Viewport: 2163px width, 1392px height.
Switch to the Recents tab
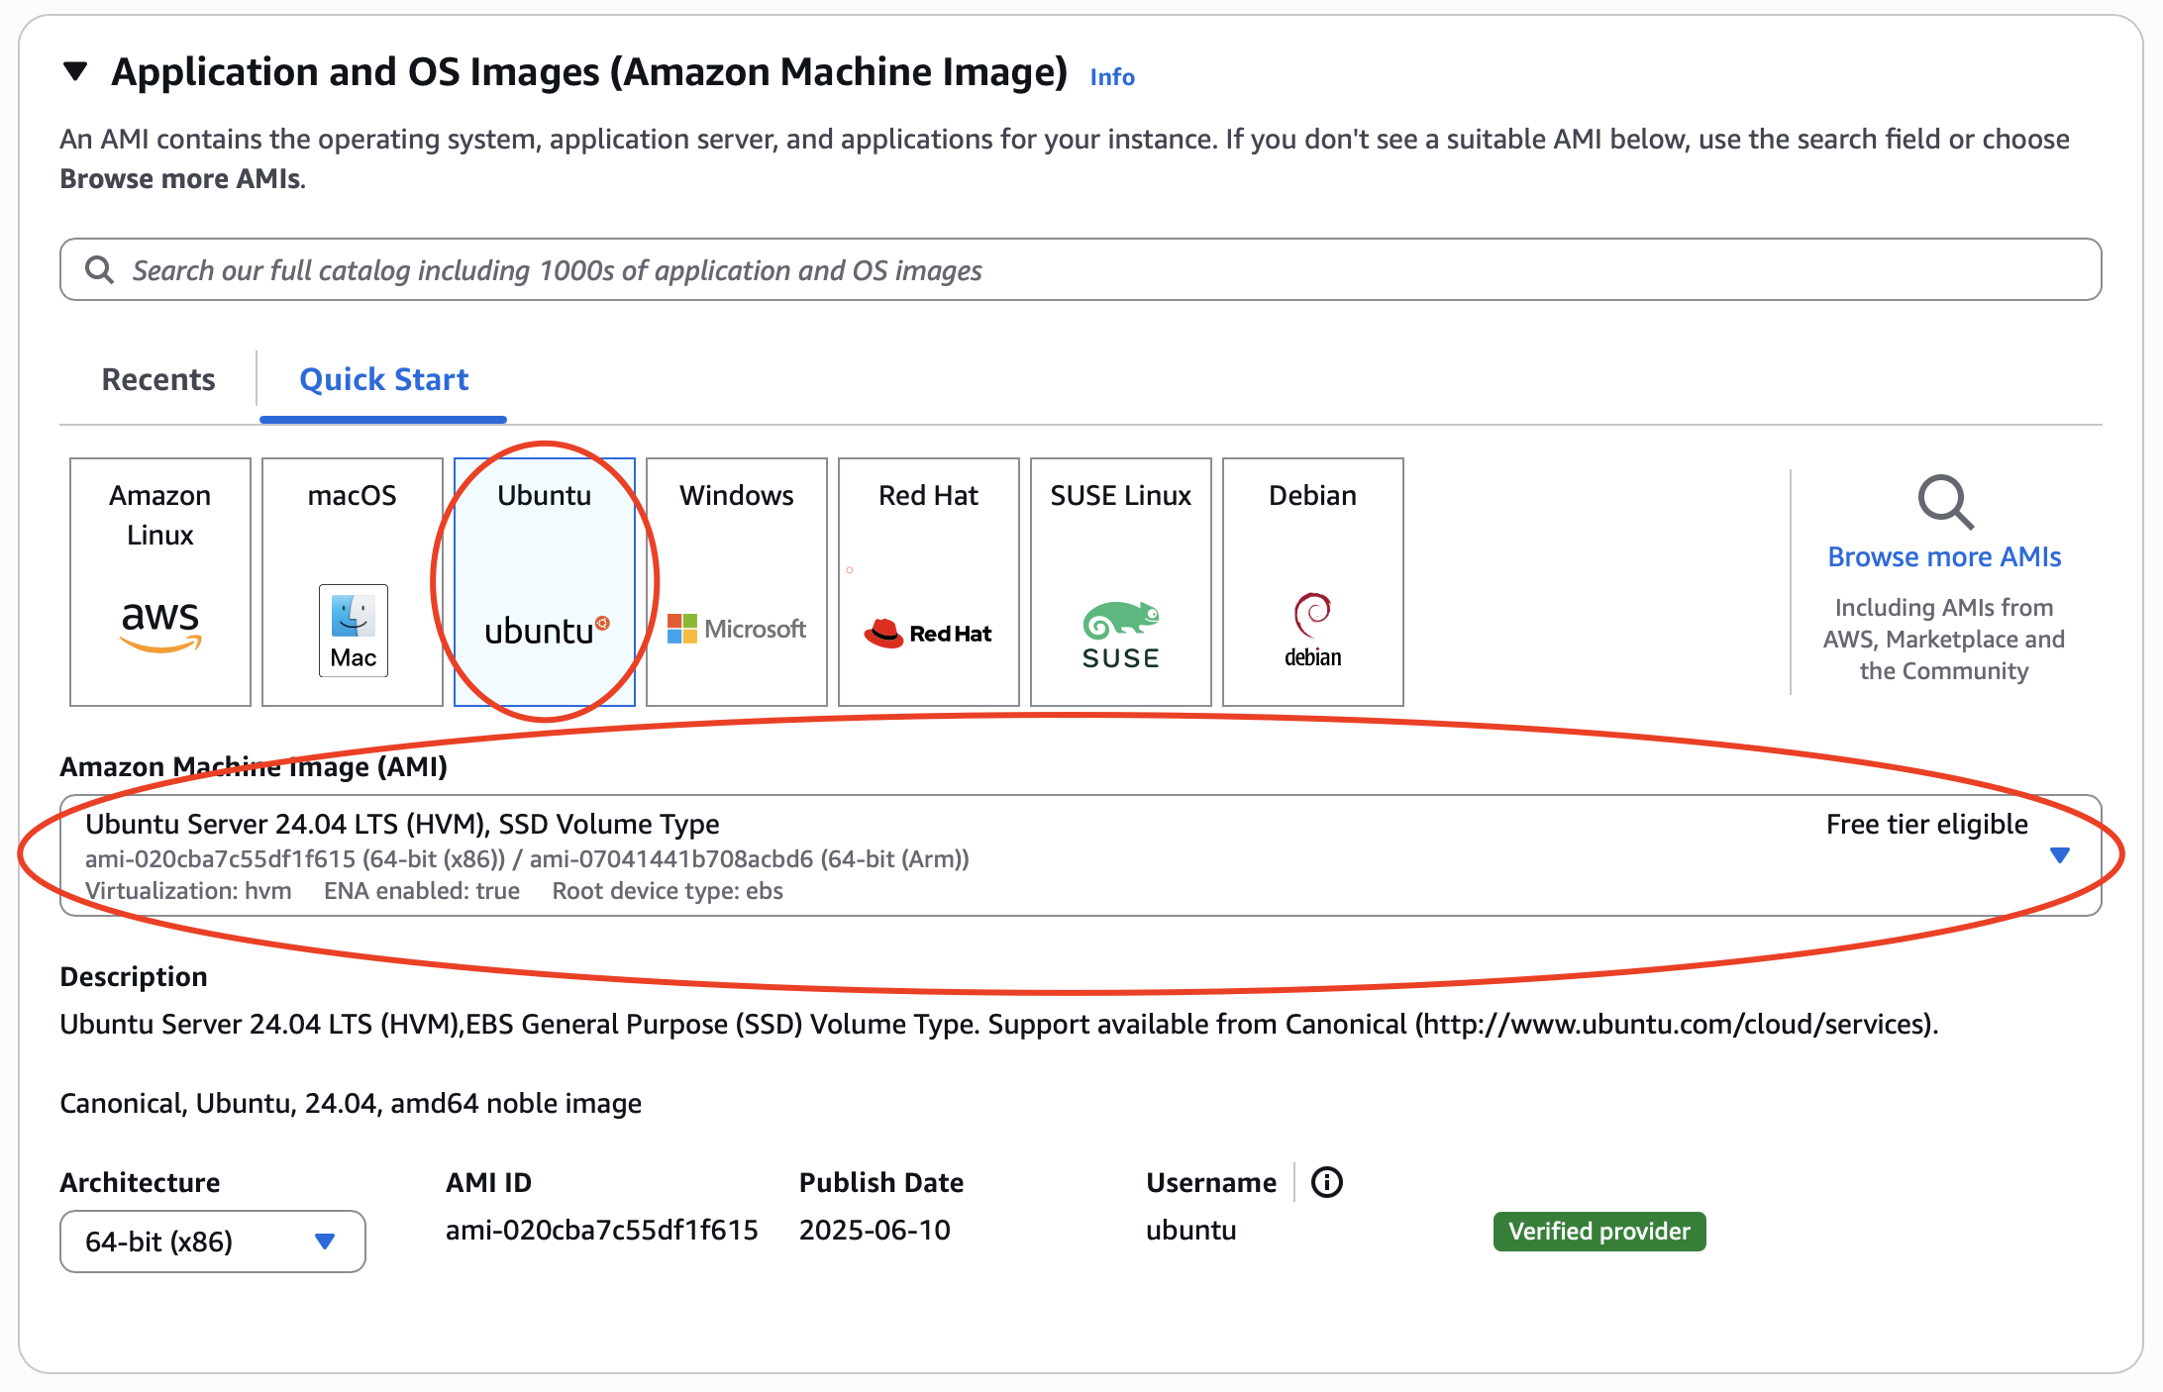tap(158, 379)
